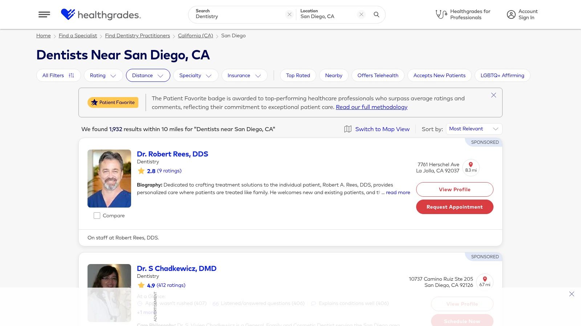Clear the Dentistry search field with its X

coord(289,14)
